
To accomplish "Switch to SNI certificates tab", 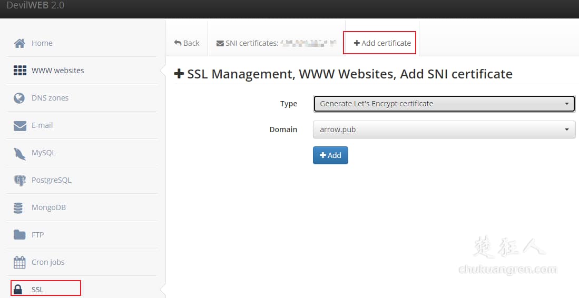I will (277, 43).
